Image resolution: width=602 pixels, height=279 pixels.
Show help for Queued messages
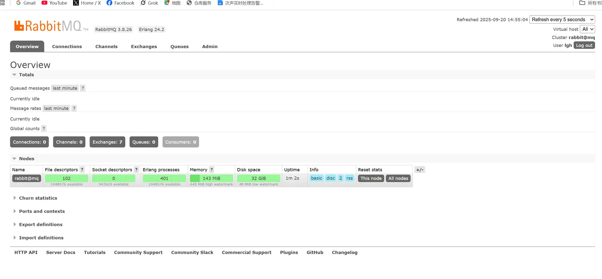(x=83, y=88)
